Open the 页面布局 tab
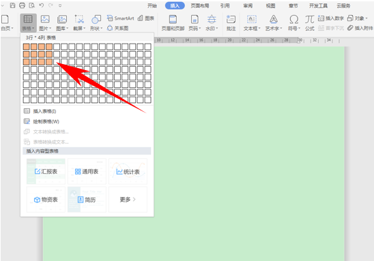The image size is (374, 261). tap(200, 5)
